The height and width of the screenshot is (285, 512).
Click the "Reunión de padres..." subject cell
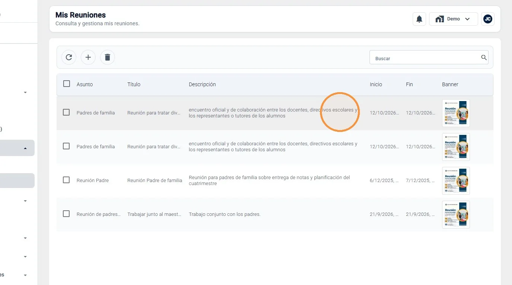point(99,214)
